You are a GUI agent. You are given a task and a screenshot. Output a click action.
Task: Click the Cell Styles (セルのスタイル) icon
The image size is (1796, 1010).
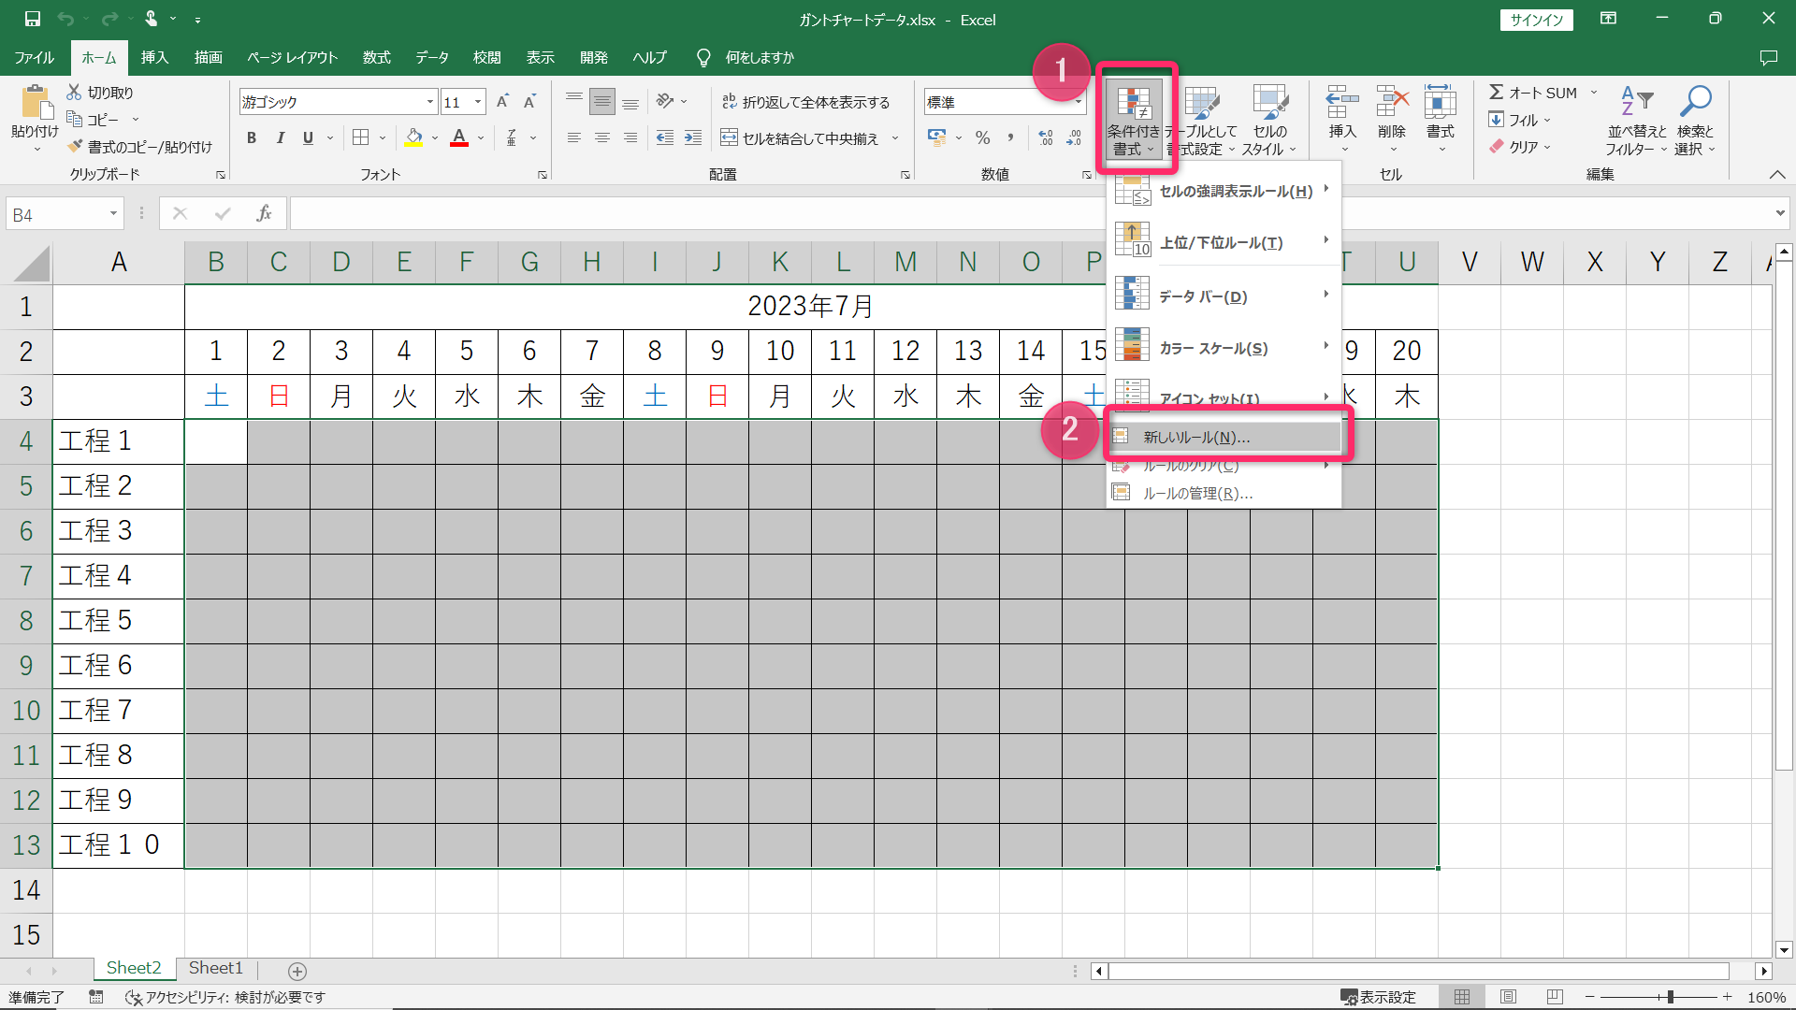click(x=1269, y=120)
